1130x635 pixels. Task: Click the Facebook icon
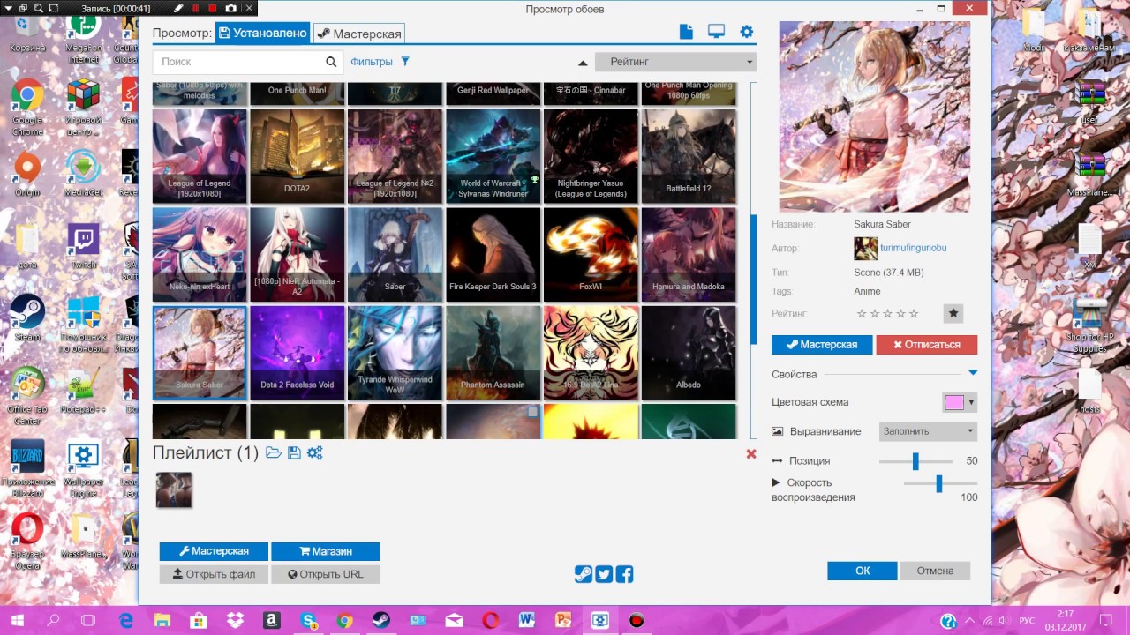(624, 574)
